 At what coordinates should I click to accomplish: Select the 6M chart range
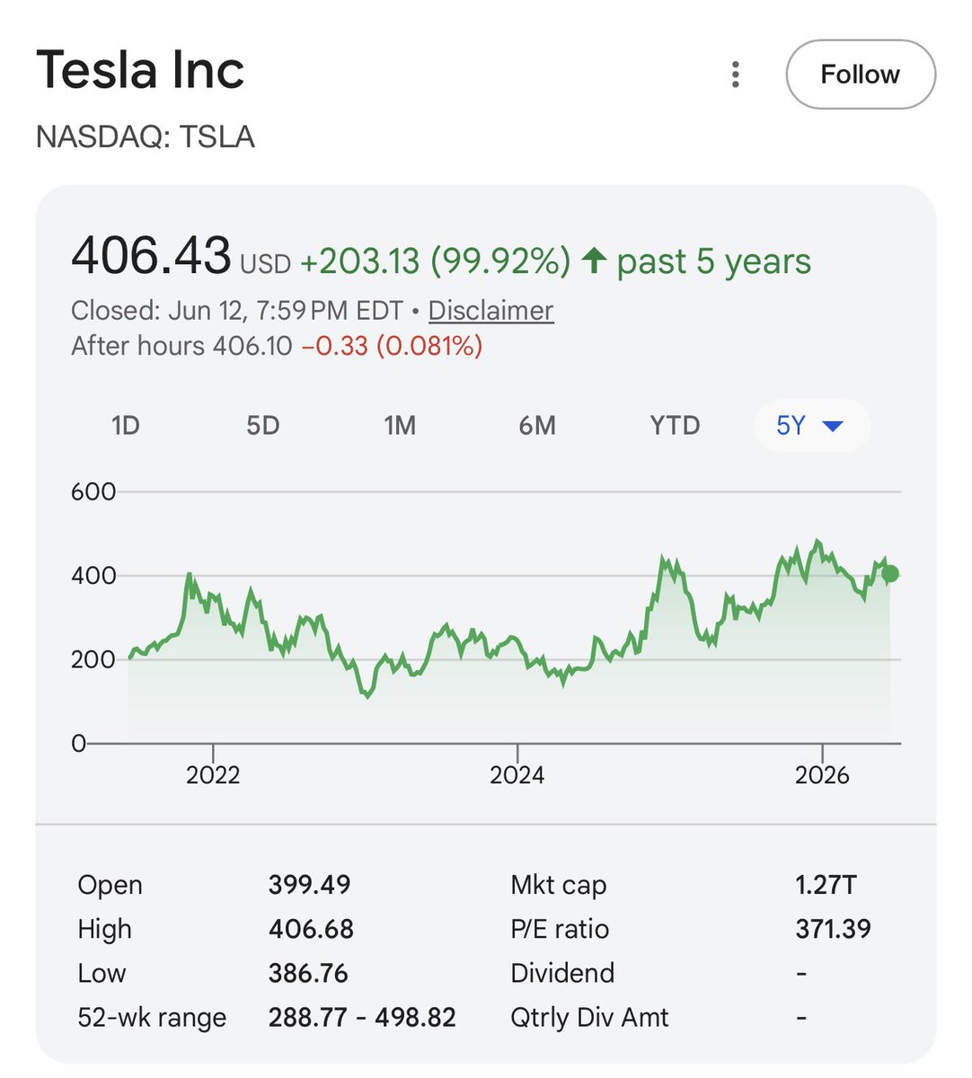click(537, 426)
